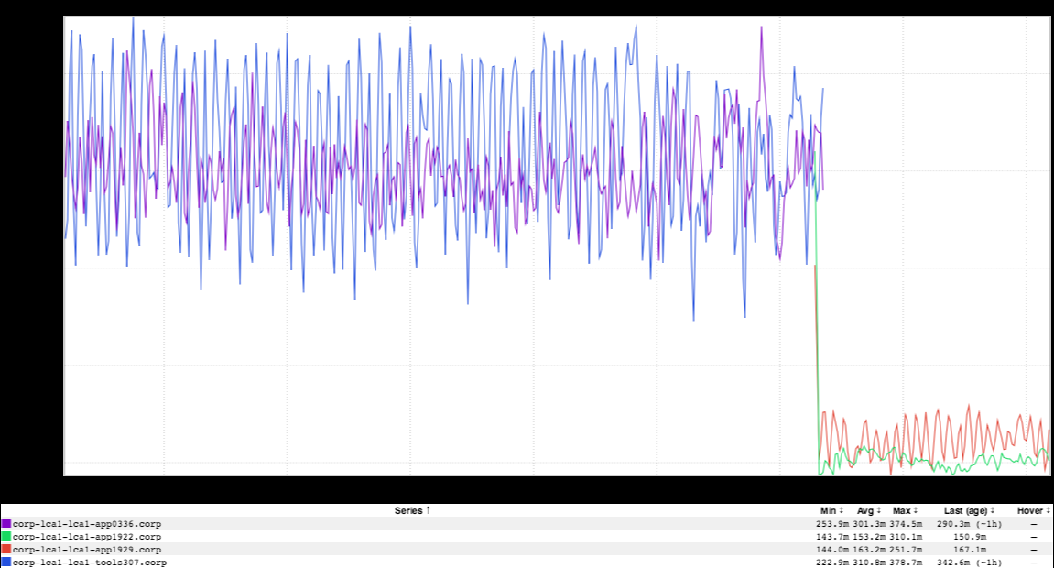Click the green swatch for app1922 series
The image size is (1054, 568).
pos(6,536)
